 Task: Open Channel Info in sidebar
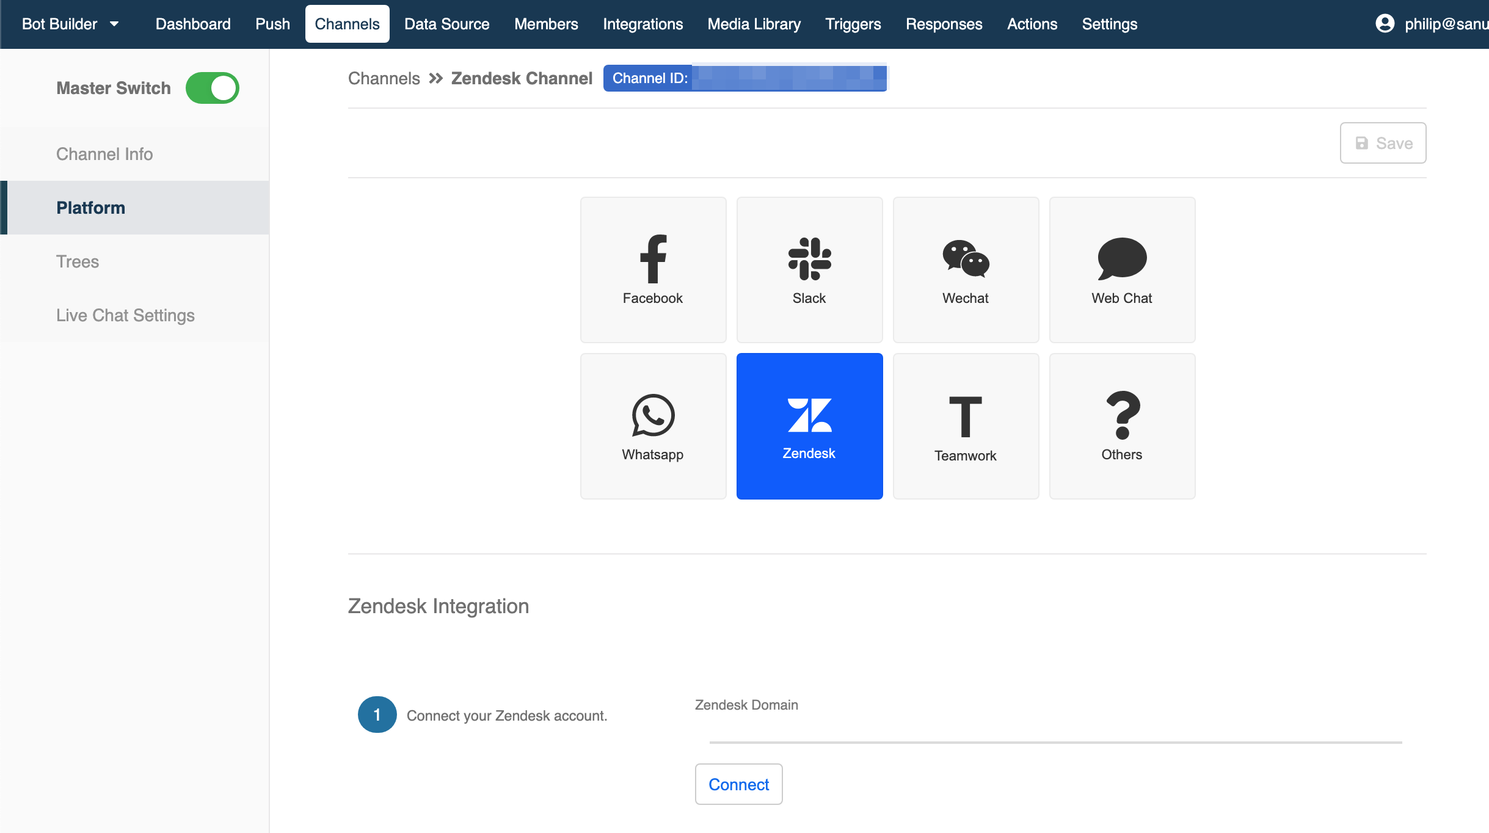click(134, 154)
